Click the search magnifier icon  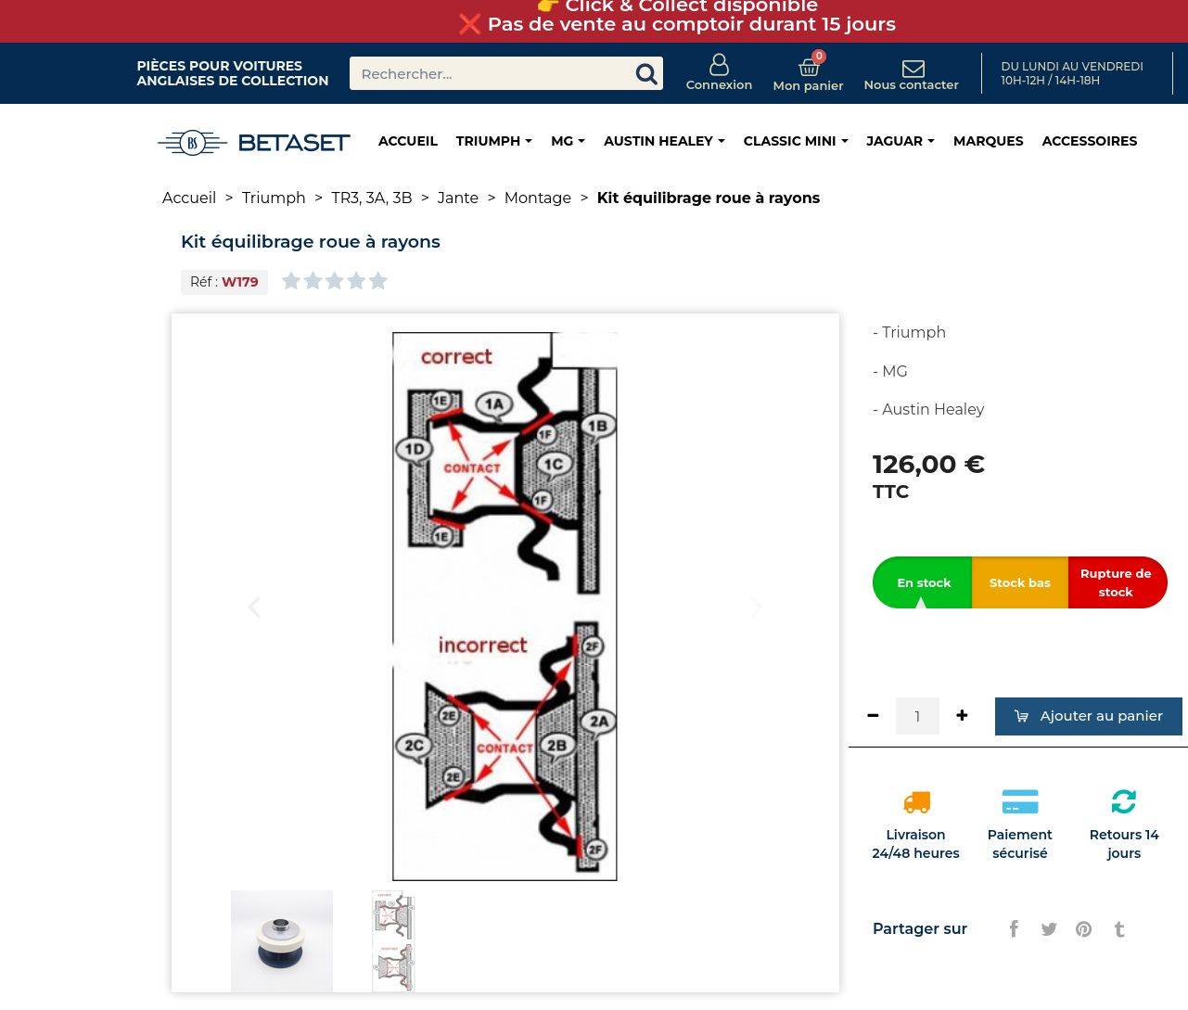[x=645, y=74]
